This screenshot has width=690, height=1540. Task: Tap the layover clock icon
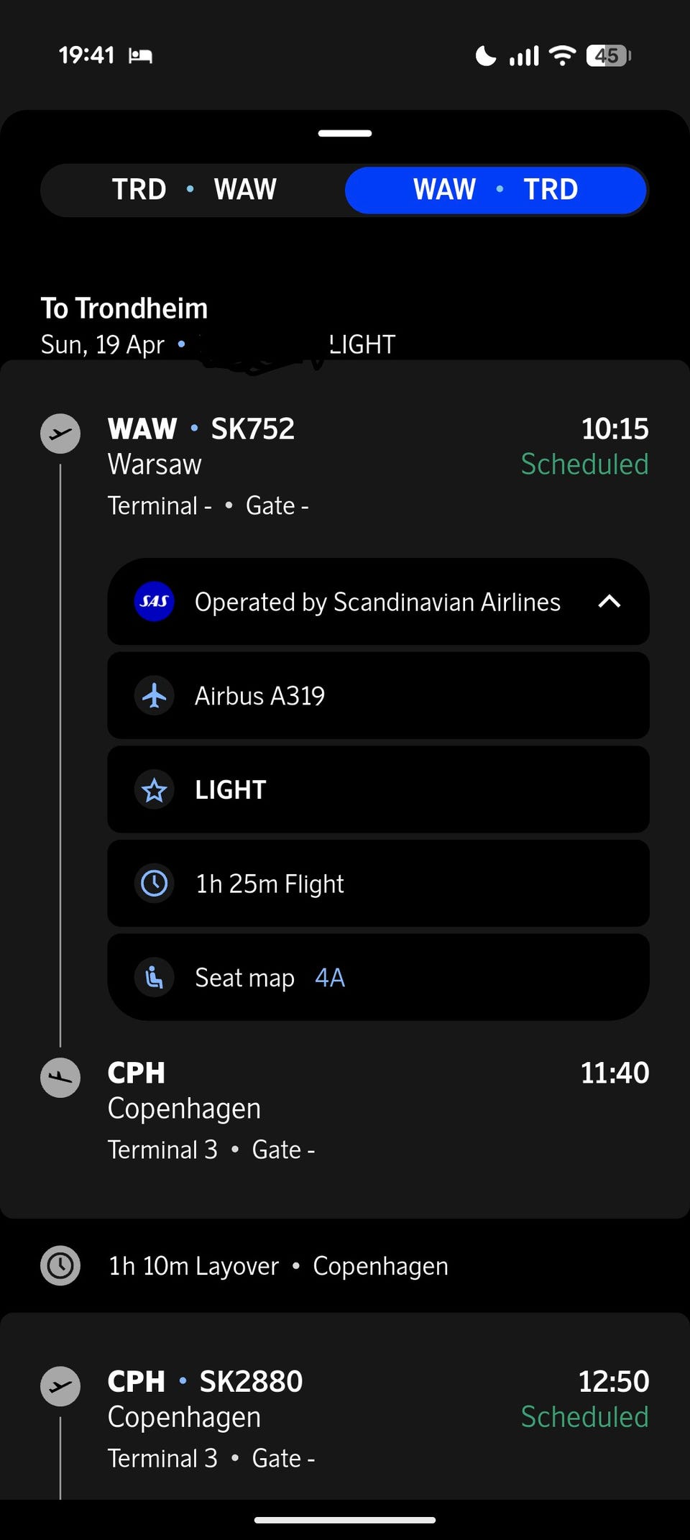[60, 1265]
